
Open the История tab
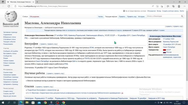[141, 17]
